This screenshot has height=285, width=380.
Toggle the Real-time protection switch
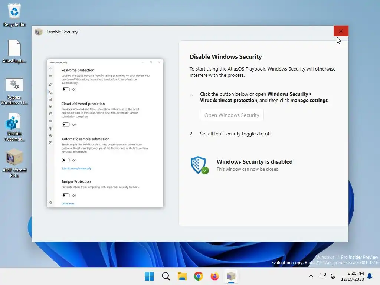(66, 89)
